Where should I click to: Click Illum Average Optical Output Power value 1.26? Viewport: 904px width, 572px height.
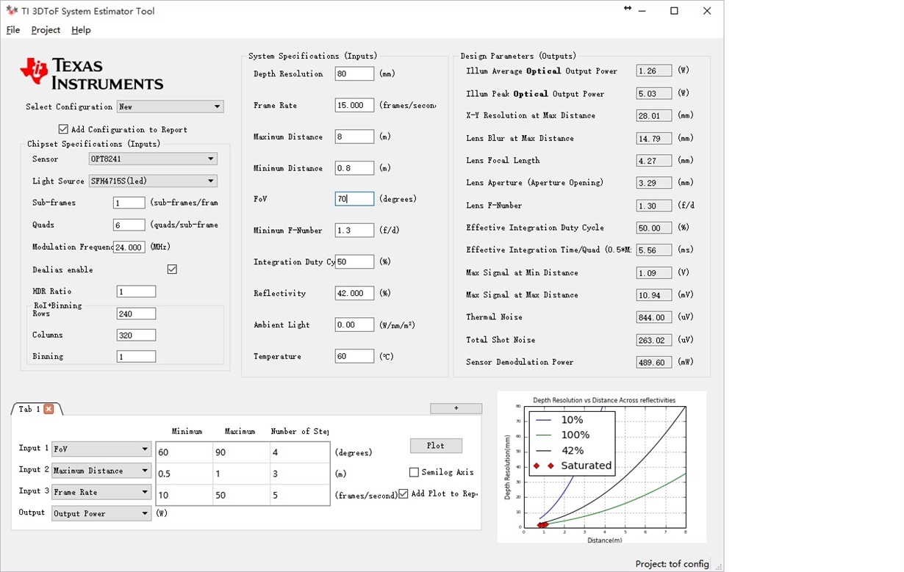point(654,70)
